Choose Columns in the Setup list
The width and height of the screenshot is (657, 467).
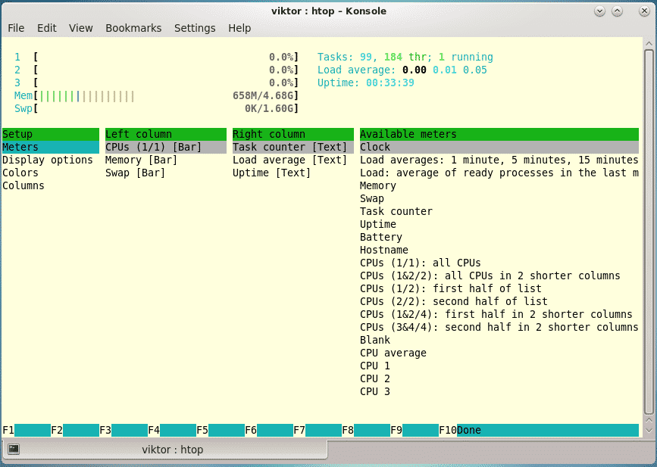point(23,185)
